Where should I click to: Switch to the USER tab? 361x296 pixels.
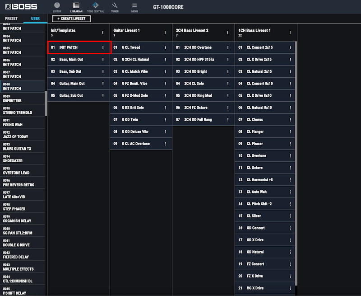point(35,19)
